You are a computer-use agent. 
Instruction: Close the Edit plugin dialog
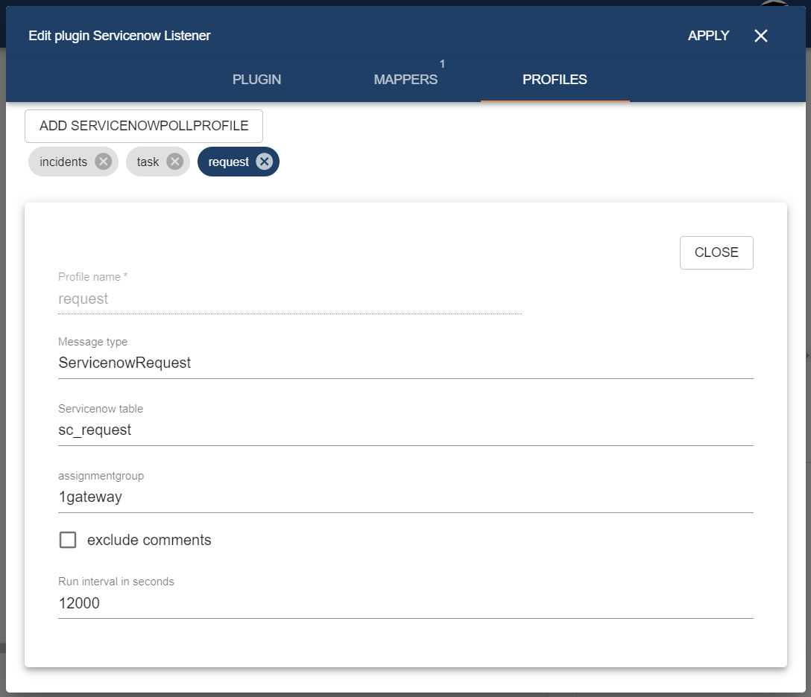click(x=760, y=36)
